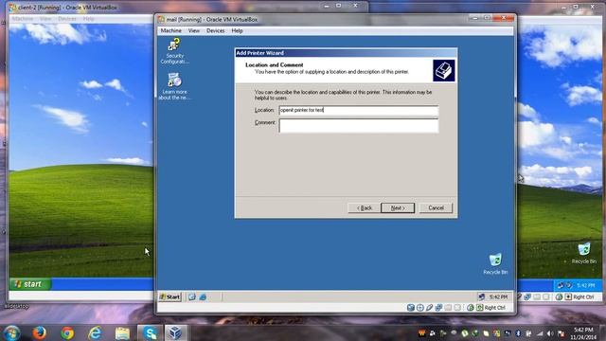
Task: Click mail VM taskbar clock 5:42 PM
Action: (498, 296)
